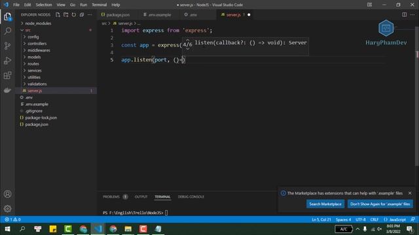Open the Extensions view

(x=7, y=76)
